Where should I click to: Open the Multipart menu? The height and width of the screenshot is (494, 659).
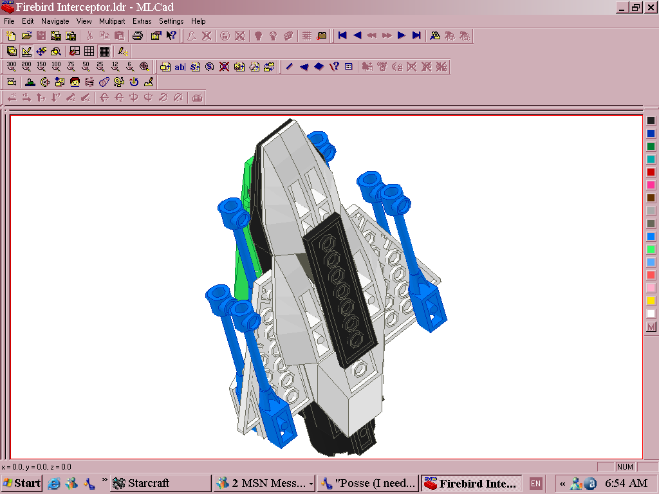(112, 21)
